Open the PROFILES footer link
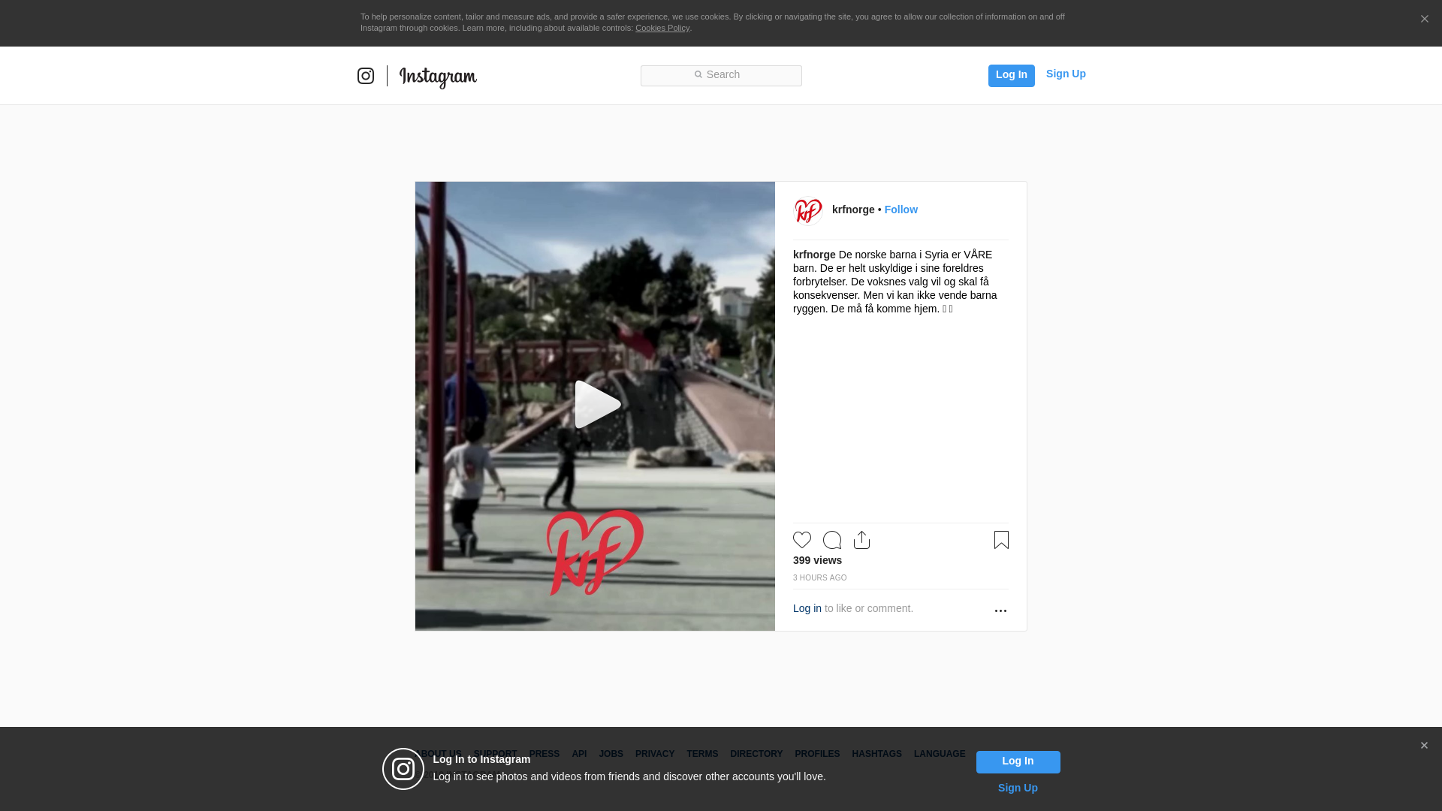This screenshot has height=811, width=1442. [817, 754]
